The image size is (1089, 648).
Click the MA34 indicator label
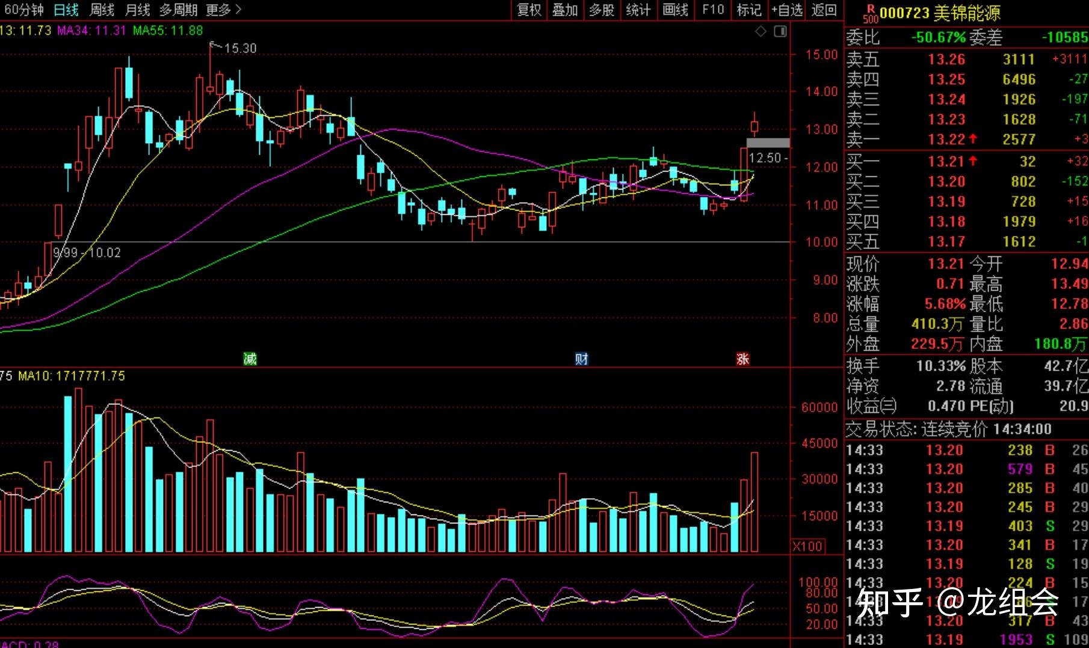coord(92,30)
